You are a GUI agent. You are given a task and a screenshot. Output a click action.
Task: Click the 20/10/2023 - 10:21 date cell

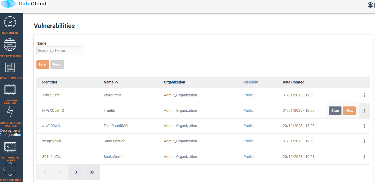point(298,157)
